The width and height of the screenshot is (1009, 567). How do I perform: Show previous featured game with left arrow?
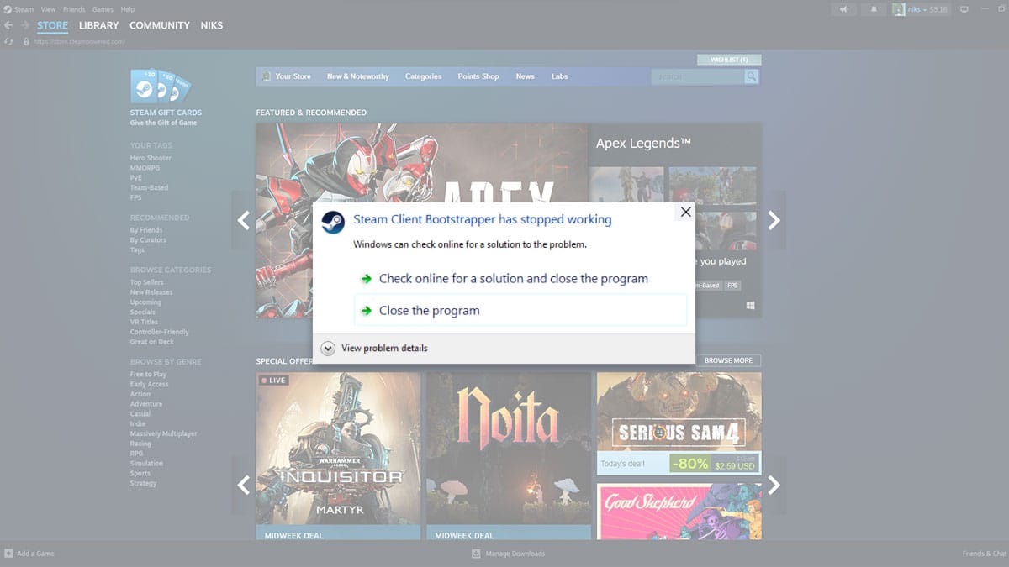point(244,220)
